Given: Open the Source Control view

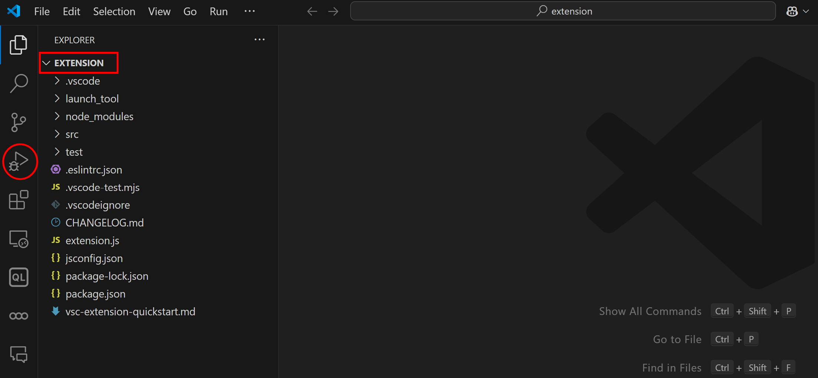Looking at the screenshot, I should tap(19, 122).
